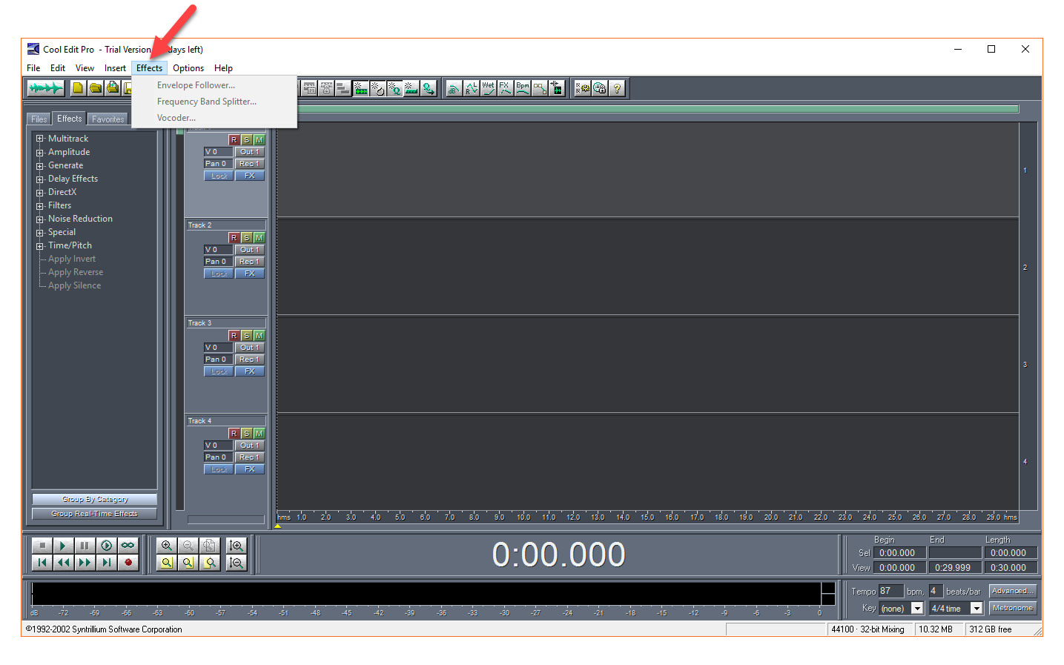This screenshot has width=1064, height=665.
Task: Solo Track 3
Action: click(x=246, y=336)
